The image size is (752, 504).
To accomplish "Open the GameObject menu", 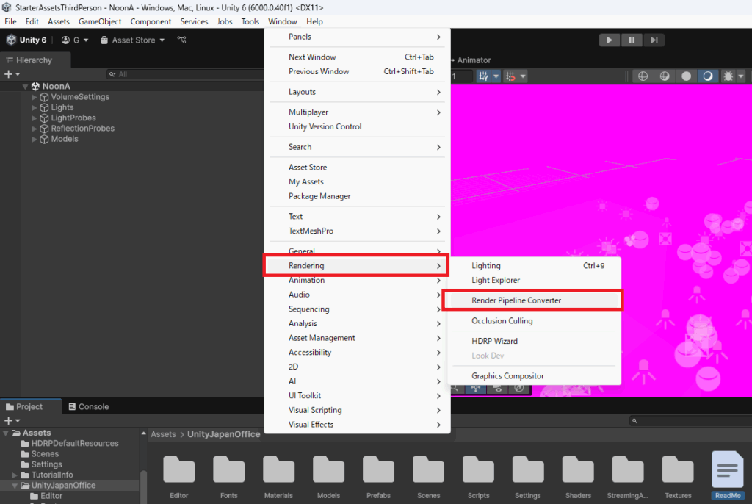I will [x=100, y=21].
